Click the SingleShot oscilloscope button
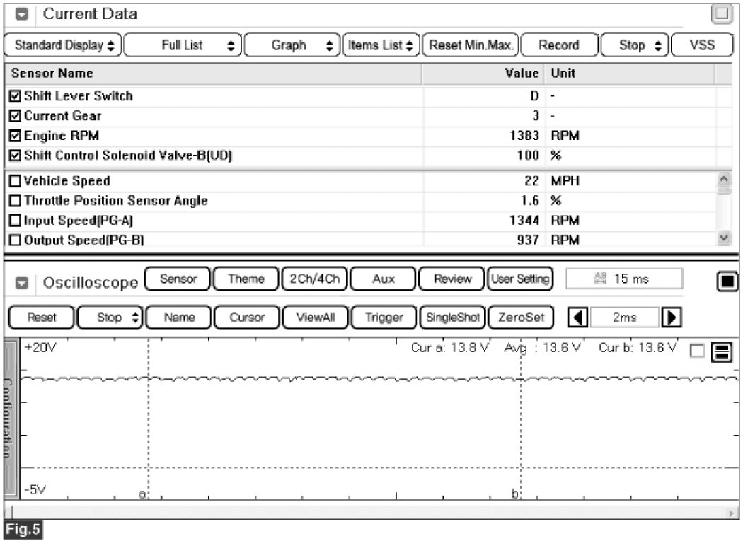743x541 pixels. (451, 318)
